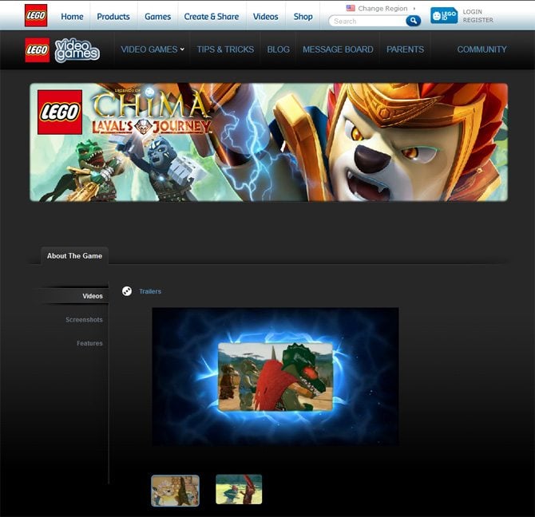Click the Register link

(478, 21)
